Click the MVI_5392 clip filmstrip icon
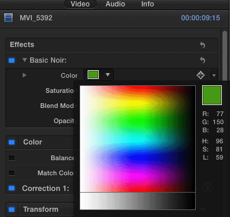 pos(9,18)
